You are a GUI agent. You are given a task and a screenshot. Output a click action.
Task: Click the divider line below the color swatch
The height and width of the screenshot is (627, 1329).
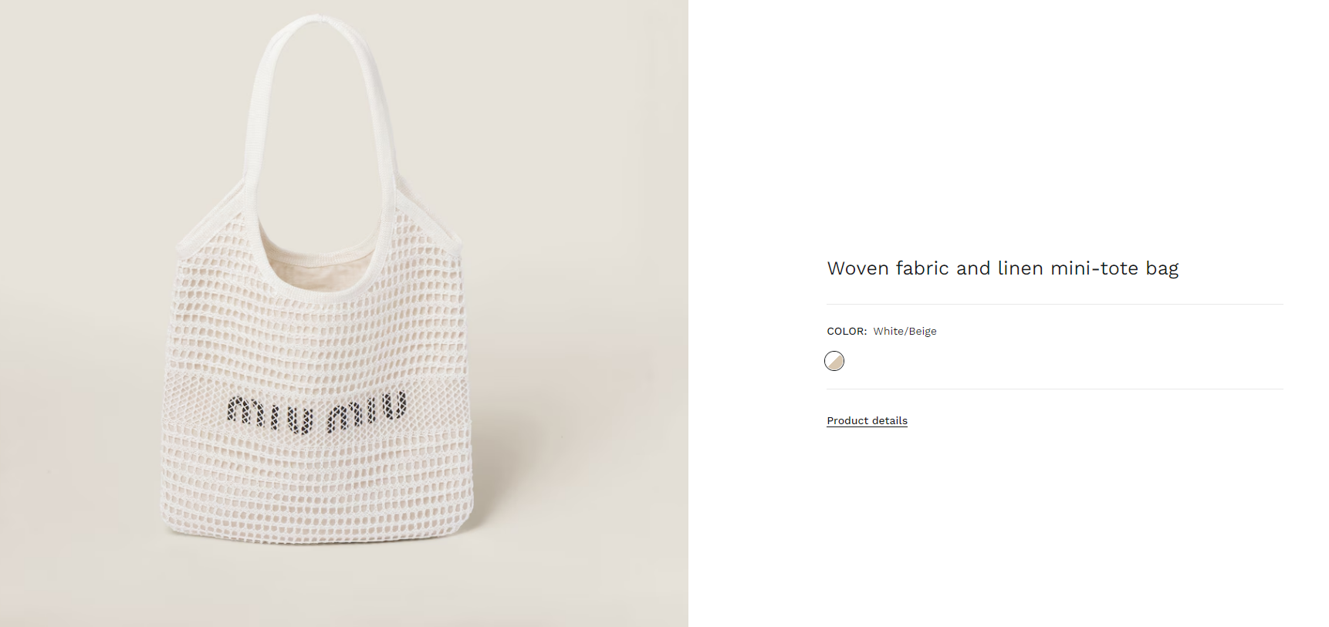[1054, 389]
